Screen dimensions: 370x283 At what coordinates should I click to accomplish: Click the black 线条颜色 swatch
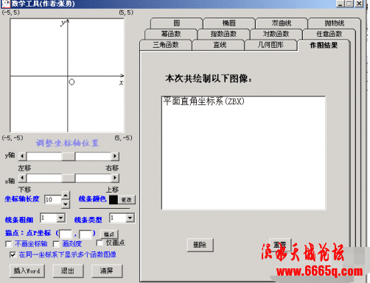pos(114,200)
